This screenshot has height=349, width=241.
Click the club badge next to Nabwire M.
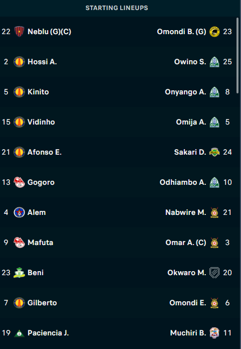tap(214, 212)
